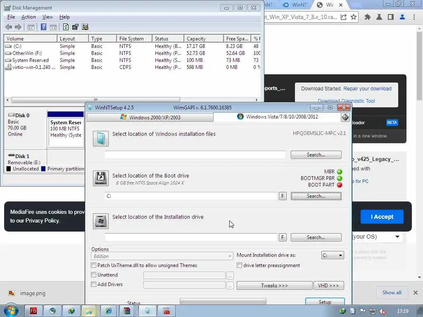The image size is (423, 317).
Task: Open the View menu in Disk Management
Action: pos(48,17)
